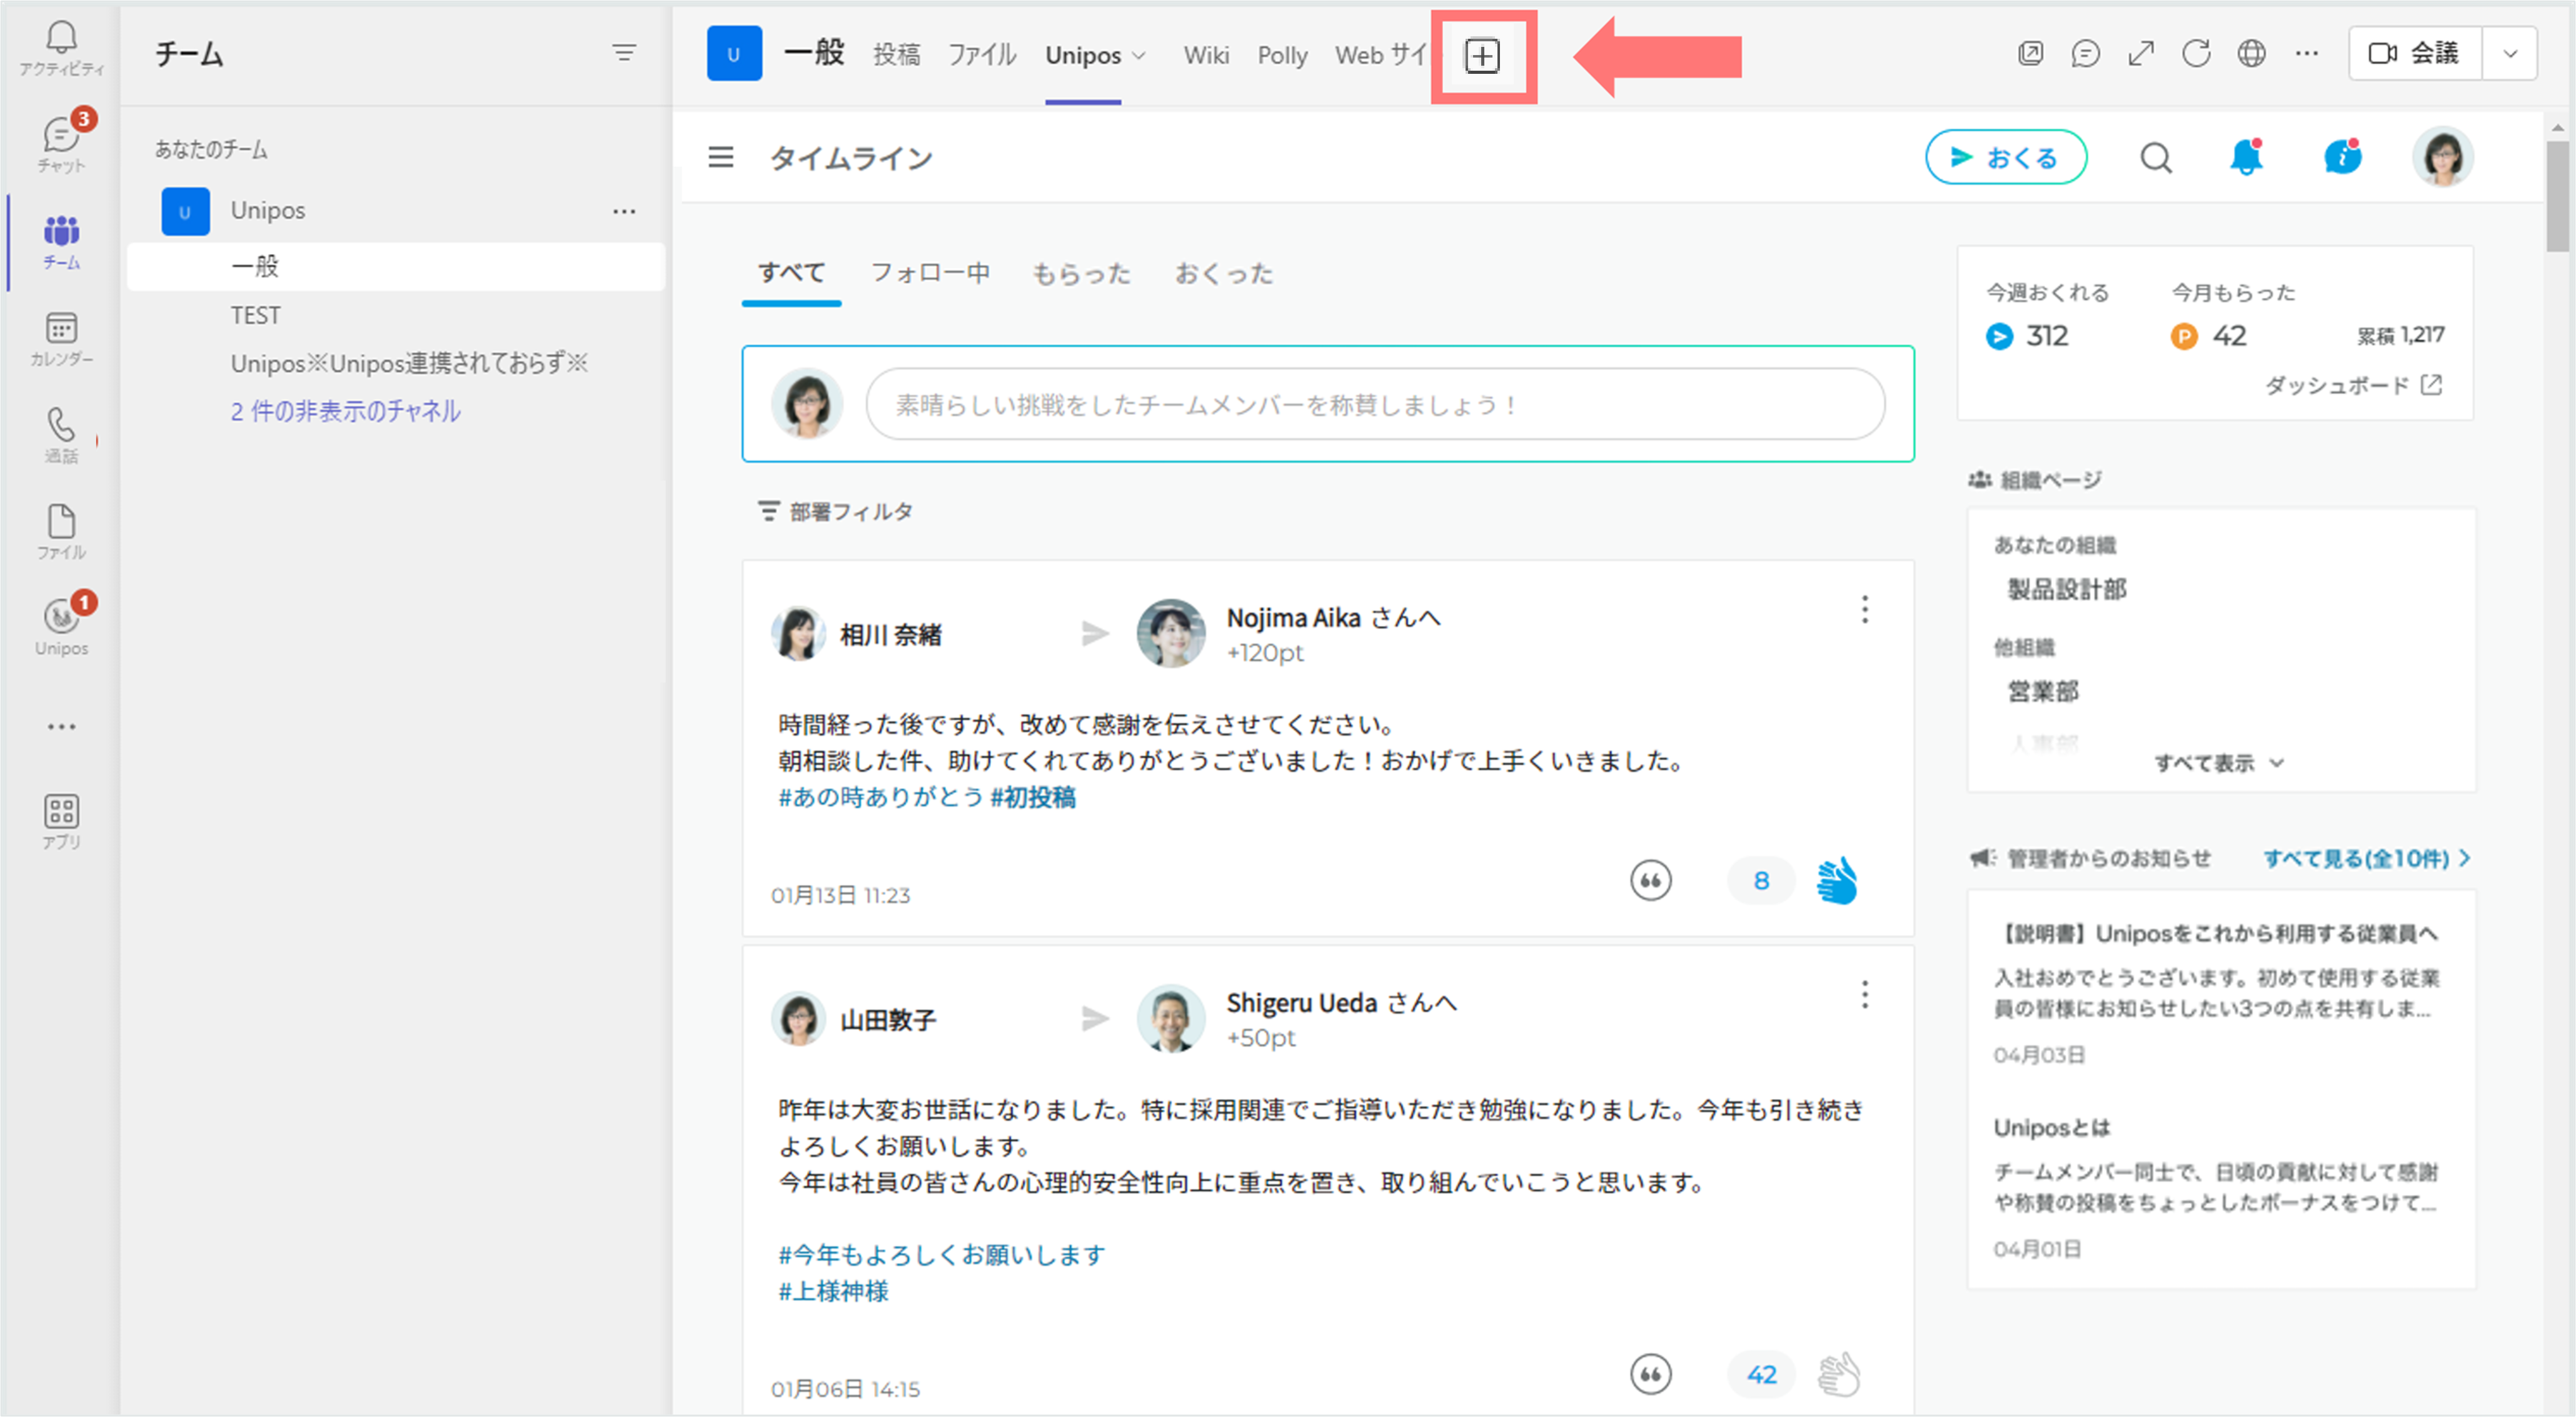Open the Unipos hamburger menu
The width and height of the screenshot is (2576, 1417).
tap(721, 157)
